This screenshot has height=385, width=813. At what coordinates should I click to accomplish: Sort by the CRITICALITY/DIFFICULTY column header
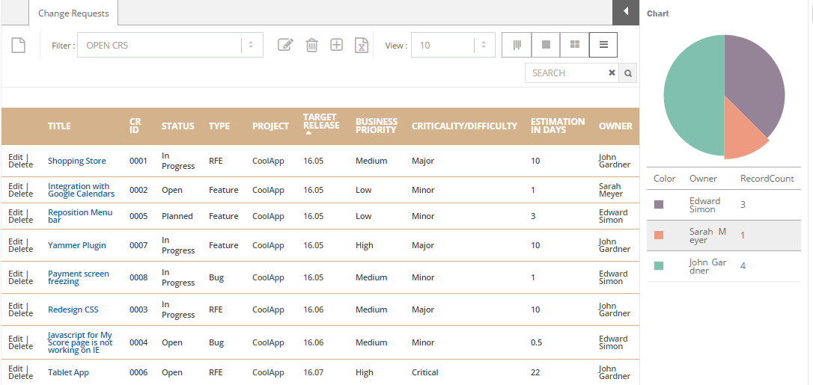[x=465, y=126]
